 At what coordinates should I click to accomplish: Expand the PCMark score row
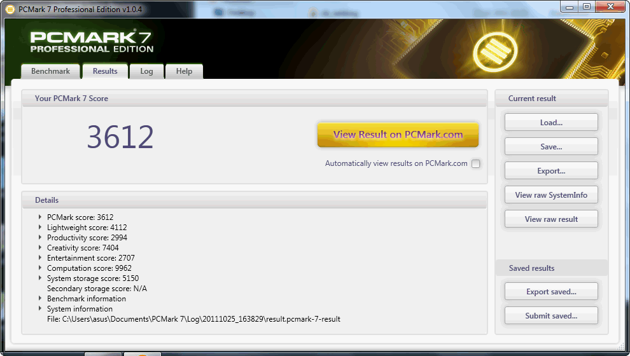click(x=40, y=217)
